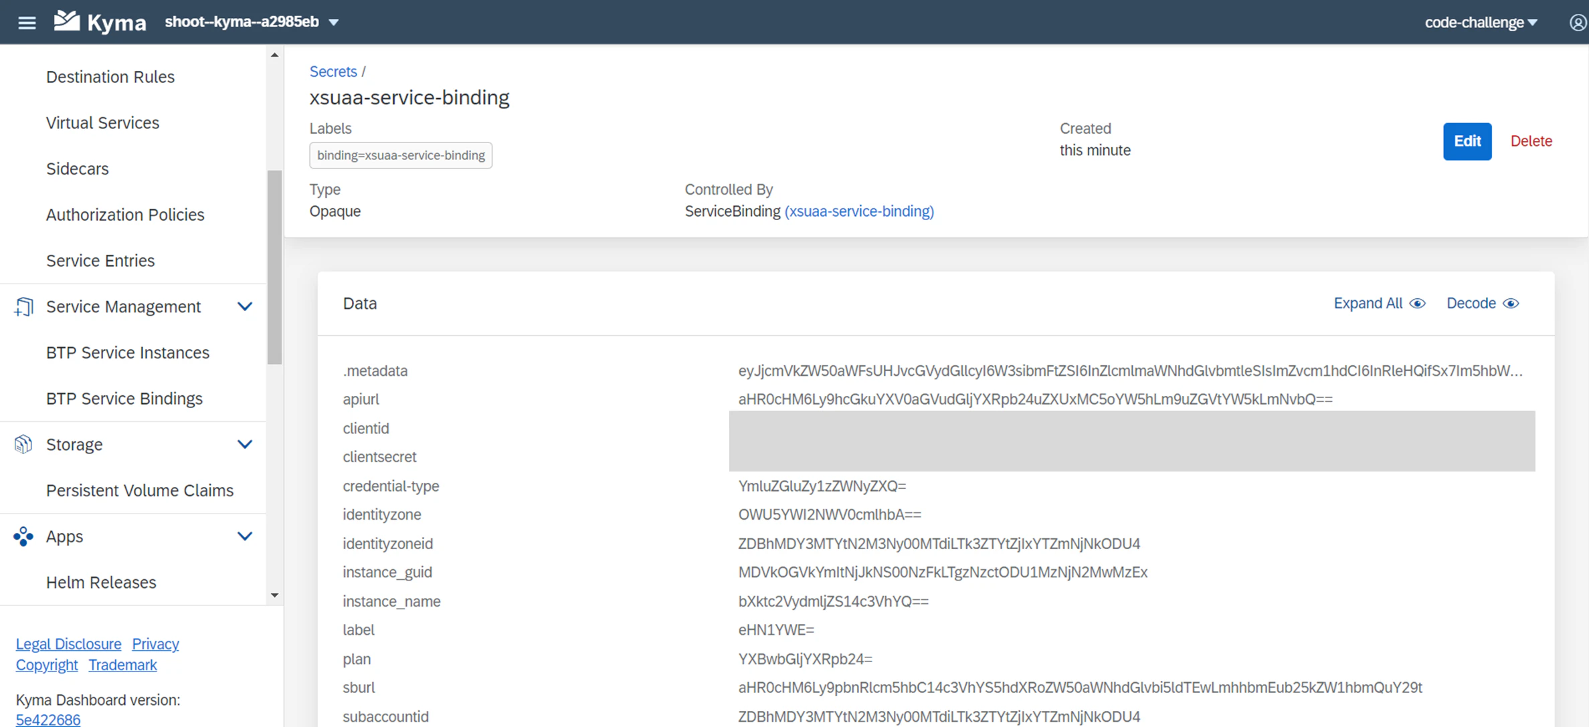This screenshot has height=727, width=1589.
Task: Open the Legal Disclosure link
Action: [x=68, y=644]
